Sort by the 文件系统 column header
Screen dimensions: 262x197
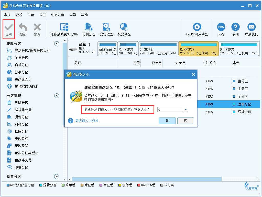209,63
